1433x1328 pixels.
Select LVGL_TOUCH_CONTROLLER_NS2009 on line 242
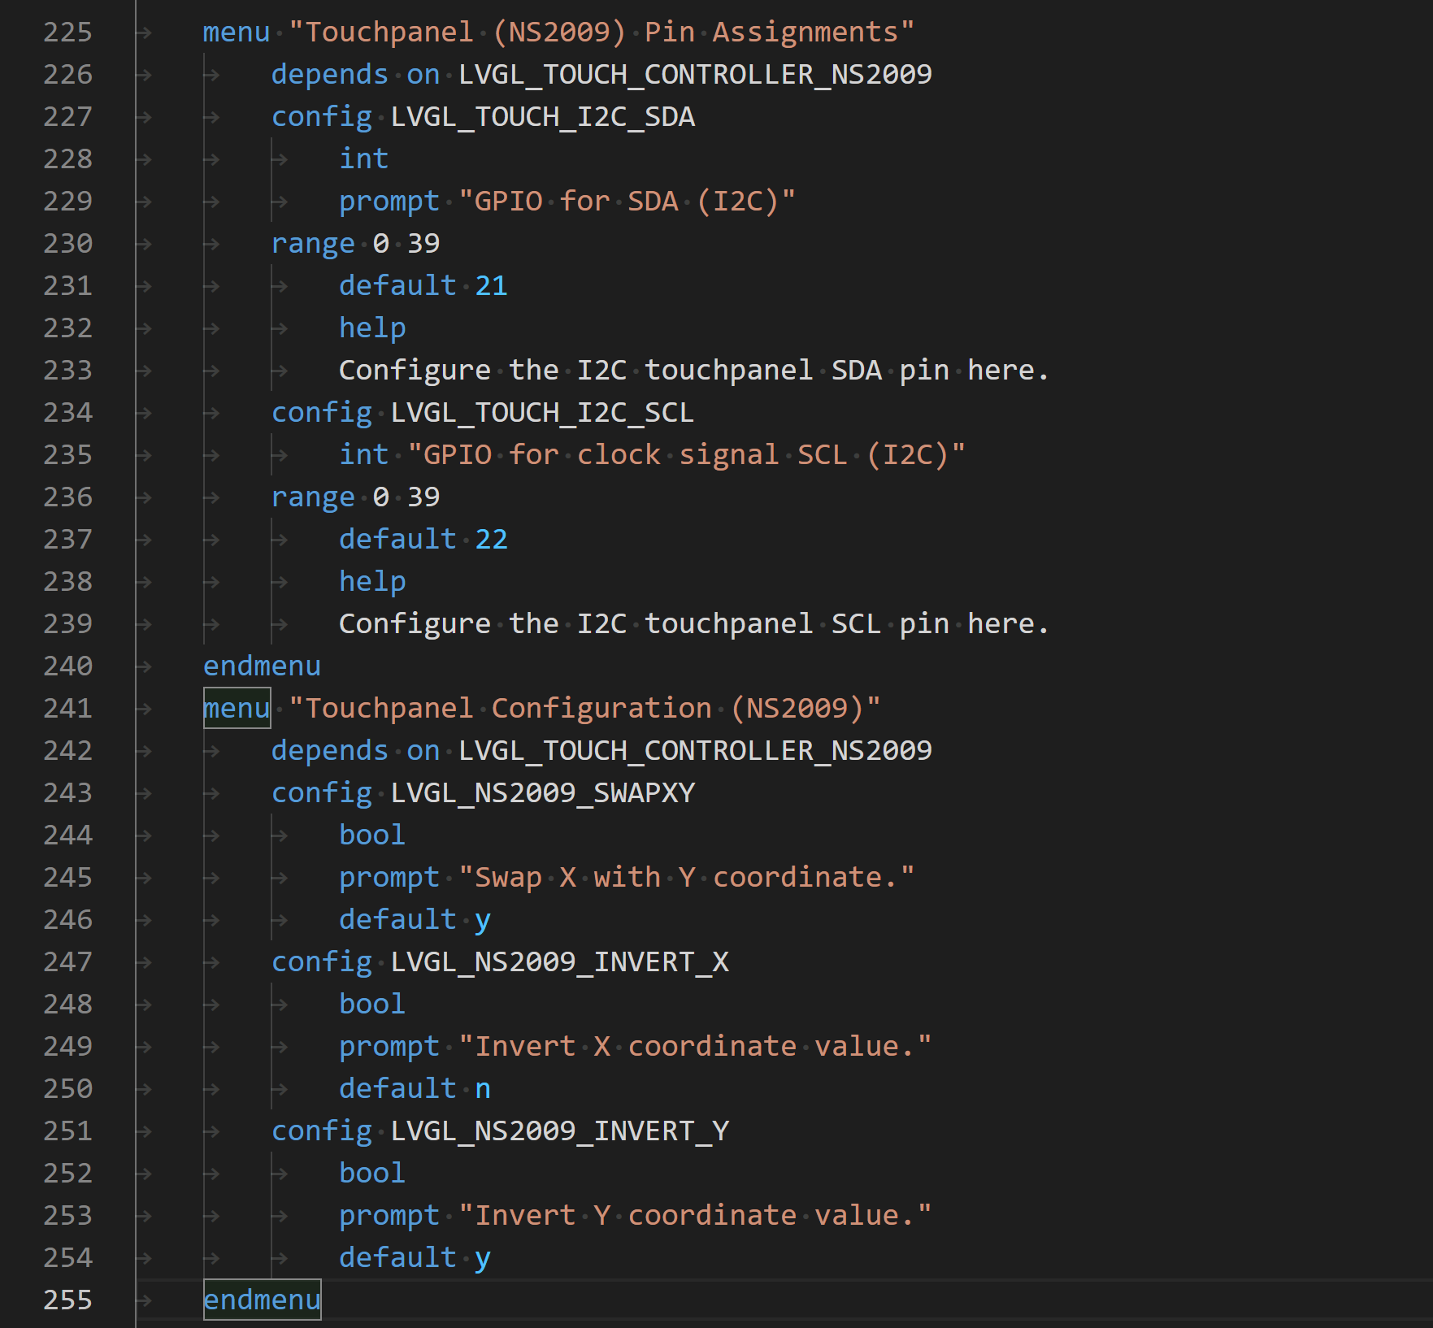point(694,750)
